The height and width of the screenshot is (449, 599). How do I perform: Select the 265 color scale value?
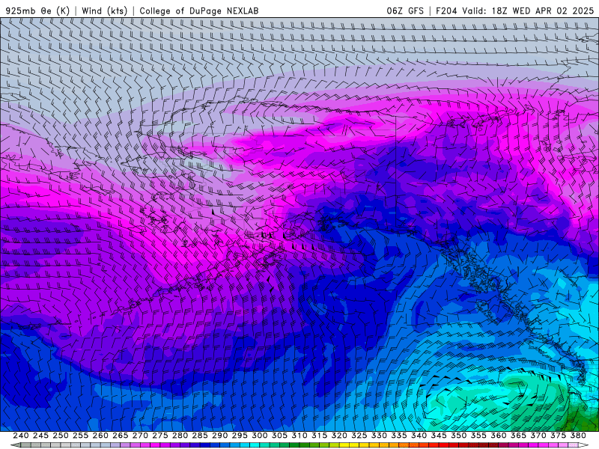coord(120,436)
